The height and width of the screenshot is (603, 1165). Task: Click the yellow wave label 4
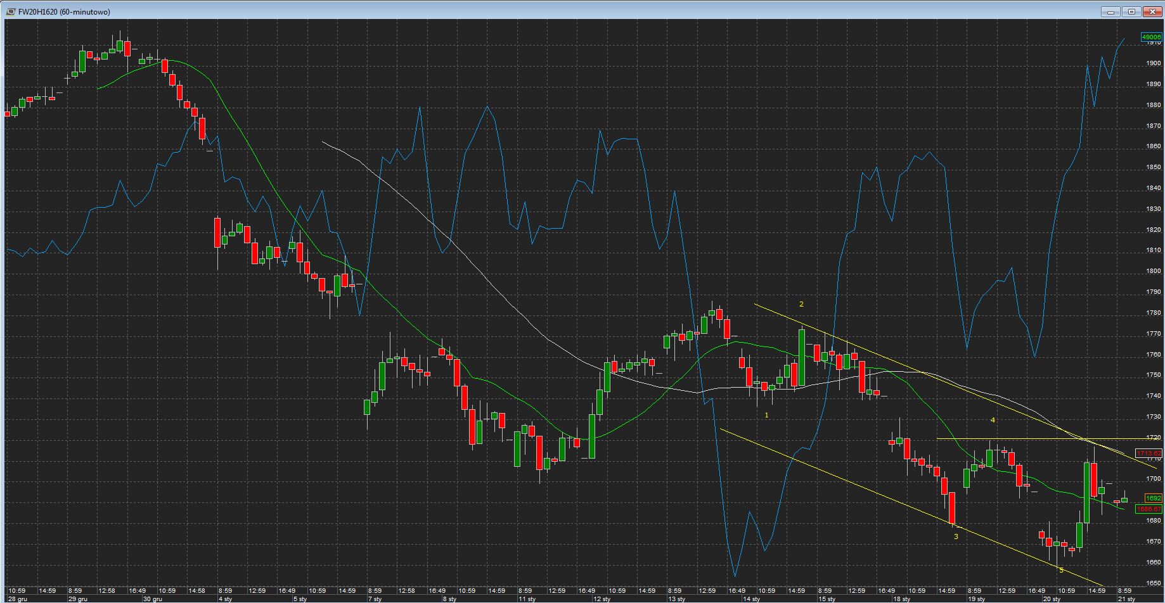click(993, 420)
